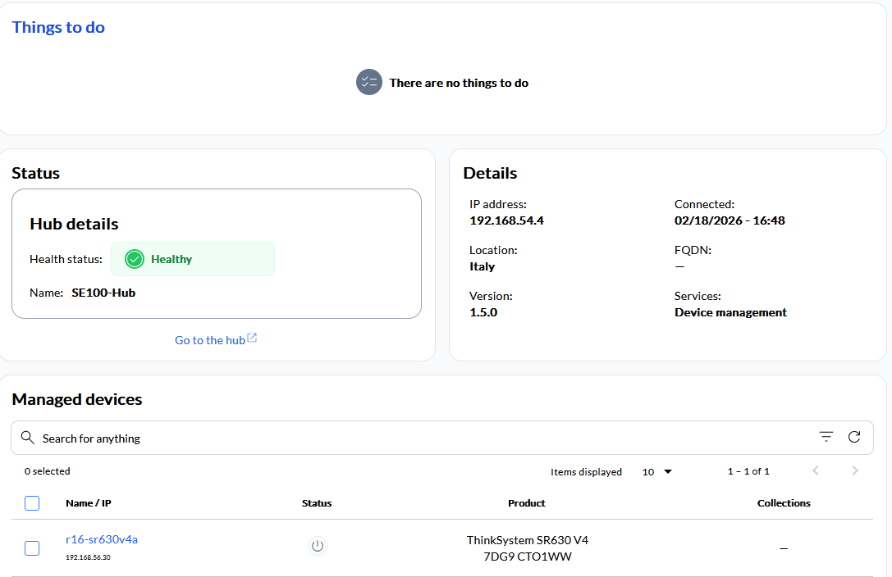
Task: Open the filter options for managed devices
Action: click(x=826, y=438)
